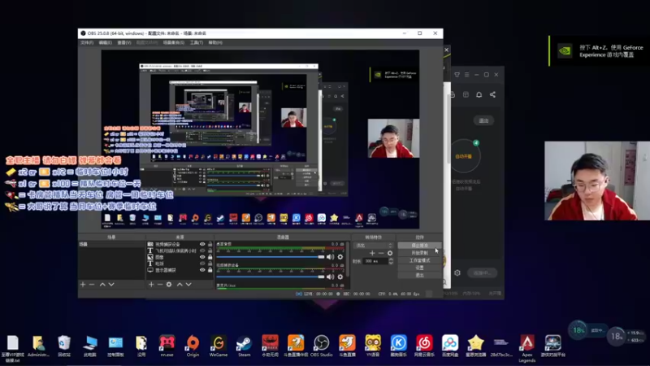Toggle the lock on the 显示器捕获 source
Screen dimensions: 650x366
pos(210,270)
